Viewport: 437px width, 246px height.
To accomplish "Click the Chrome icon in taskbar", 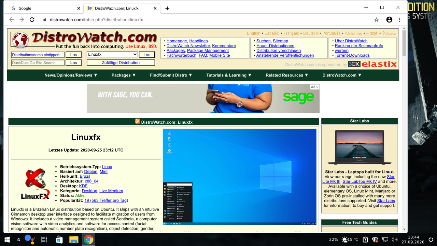I will [89, 240].
